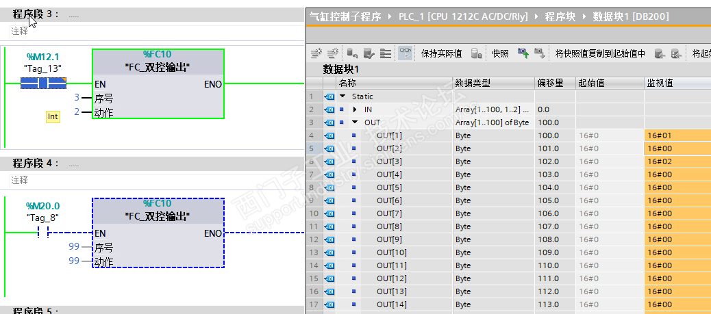711x314 pixels.
Task: Click the 快照 button
Action: coord(500,53)
